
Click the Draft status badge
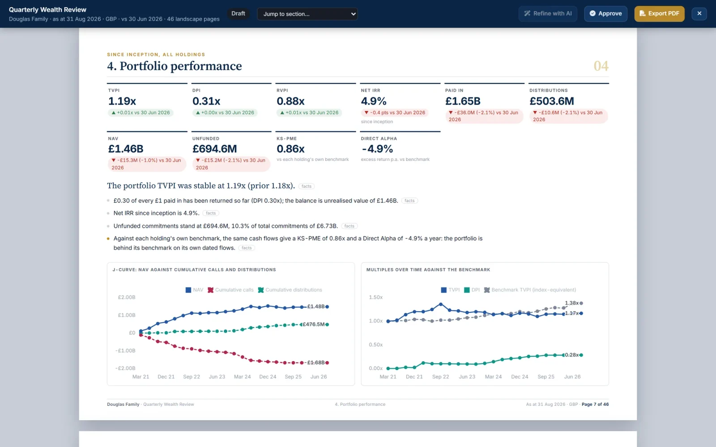pos(238,13)
